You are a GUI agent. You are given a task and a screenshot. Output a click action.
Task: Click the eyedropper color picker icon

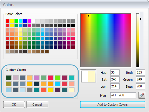142,95
